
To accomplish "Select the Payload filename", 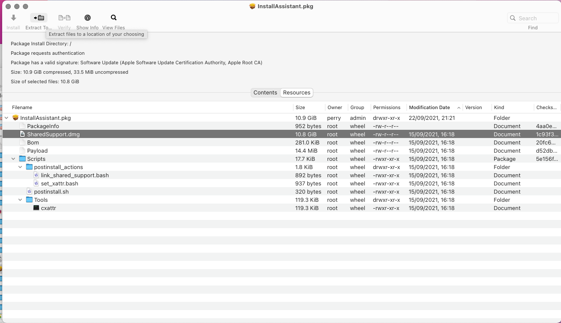I will (x=38, y=151).
